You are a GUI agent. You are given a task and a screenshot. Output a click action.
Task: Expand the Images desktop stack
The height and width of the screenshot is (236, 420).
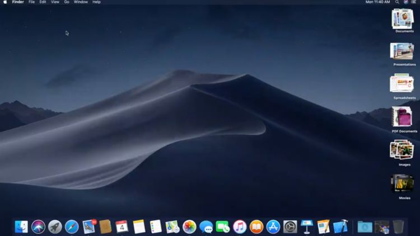[x=402, y=150]
